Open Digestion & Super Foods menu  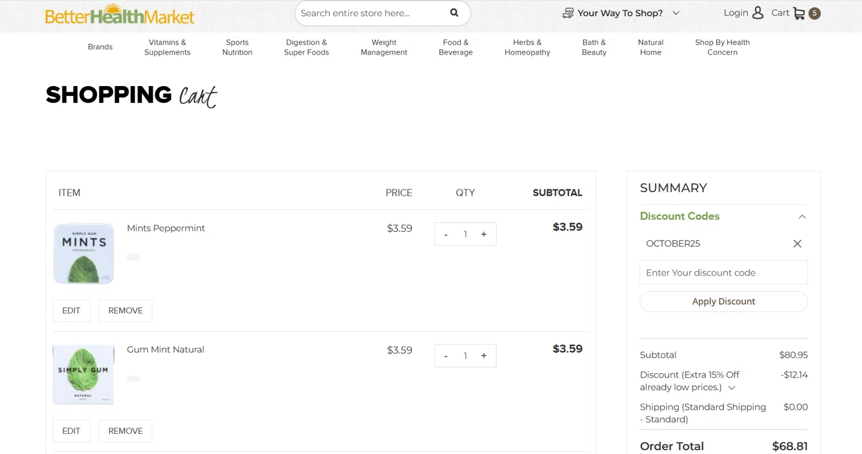point(306,47)
